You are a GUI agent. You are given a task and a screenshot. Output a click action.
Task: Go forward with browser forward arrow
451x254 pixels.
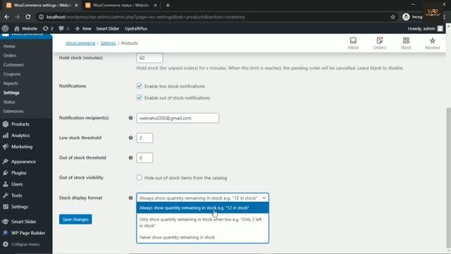[x=17, y=17]
